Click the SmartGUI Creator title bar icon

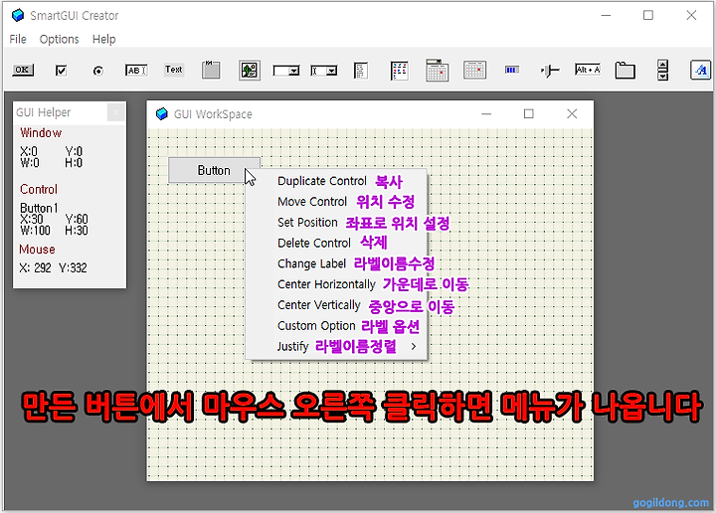pyautogui.click(x=18, y=15)
